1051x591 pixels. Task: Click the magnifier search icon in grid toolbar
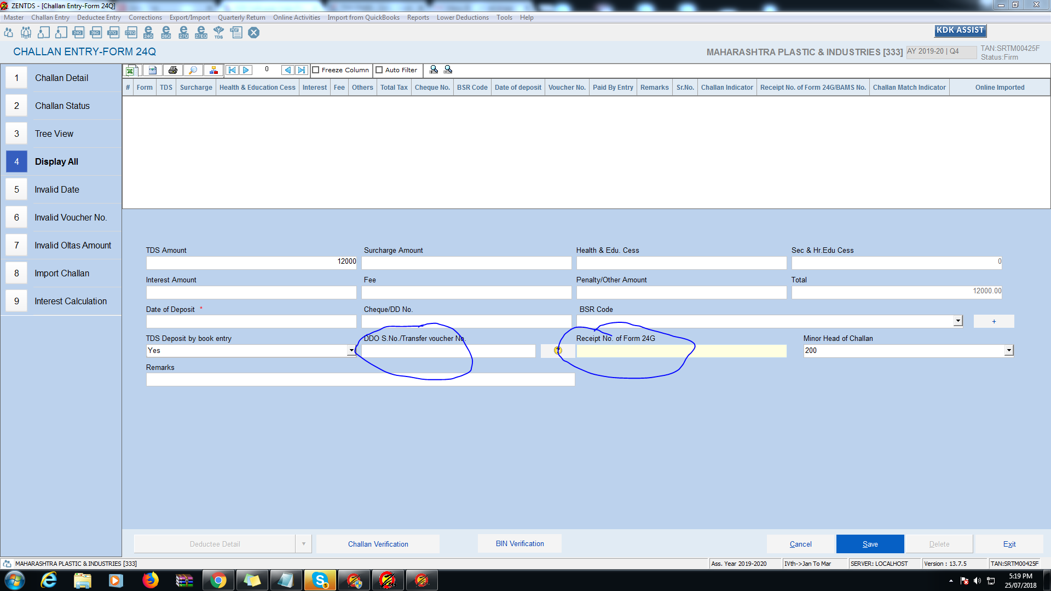tap(193, 70)
